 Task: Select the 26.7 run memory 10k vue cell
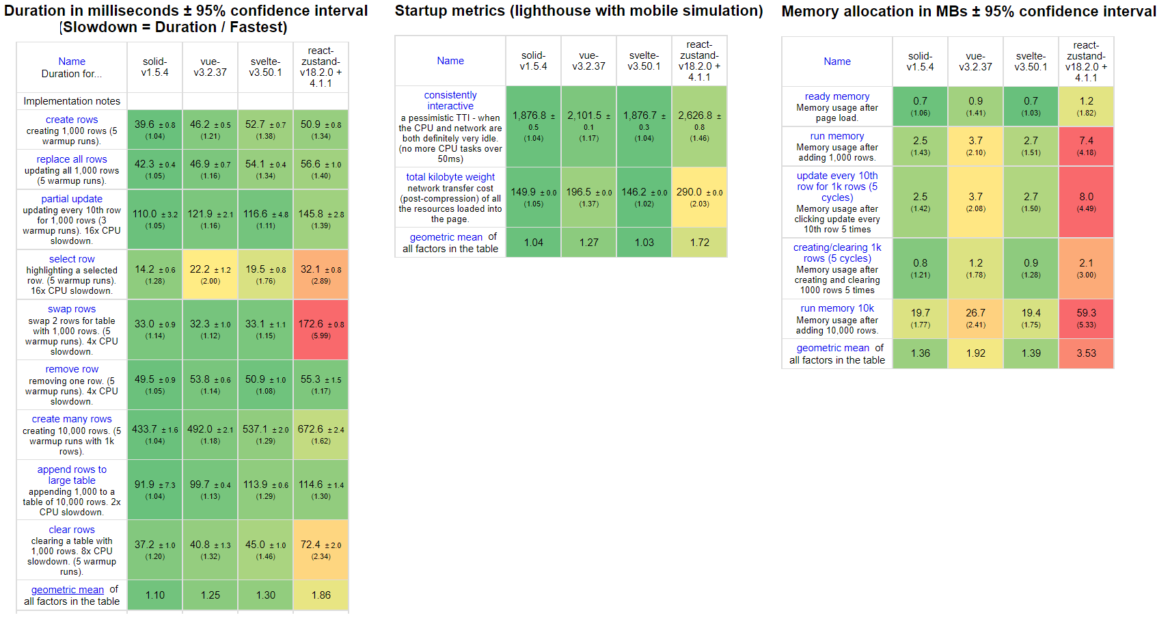tap(976, 318)
